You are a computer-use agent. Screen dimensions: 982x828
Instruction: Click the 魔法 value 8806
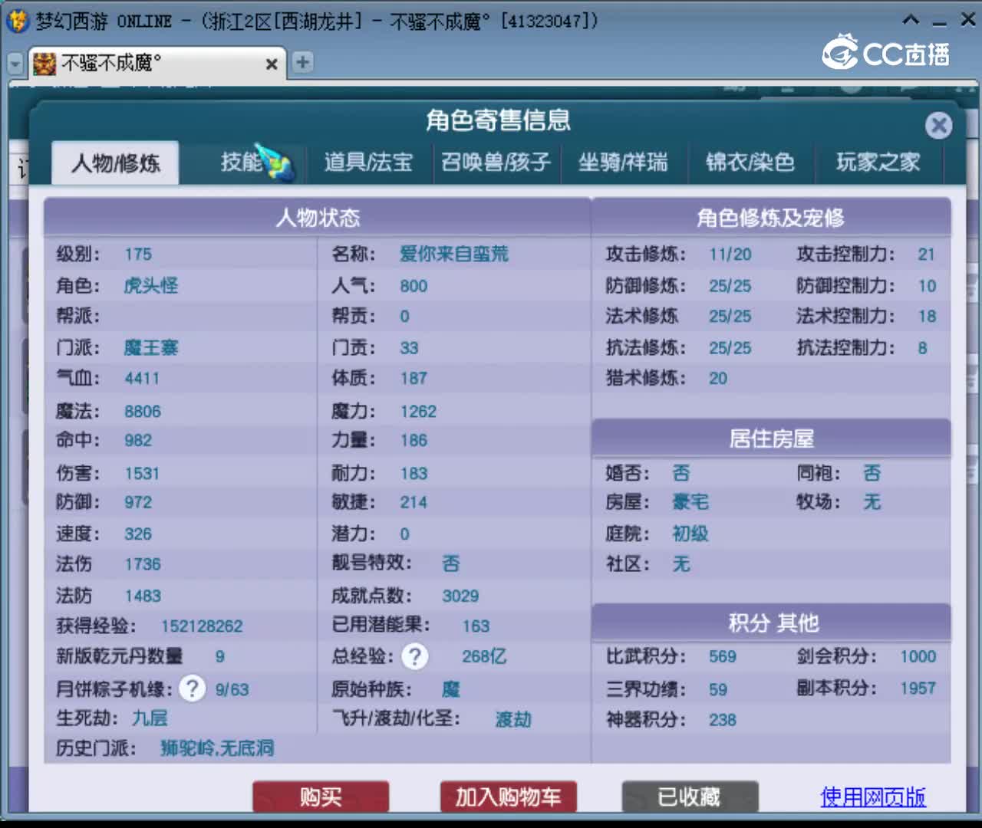143,412
